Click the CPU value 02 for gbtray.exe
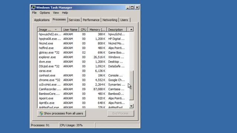Viewport: 237px width, 133px height. [x=84, y=52]
